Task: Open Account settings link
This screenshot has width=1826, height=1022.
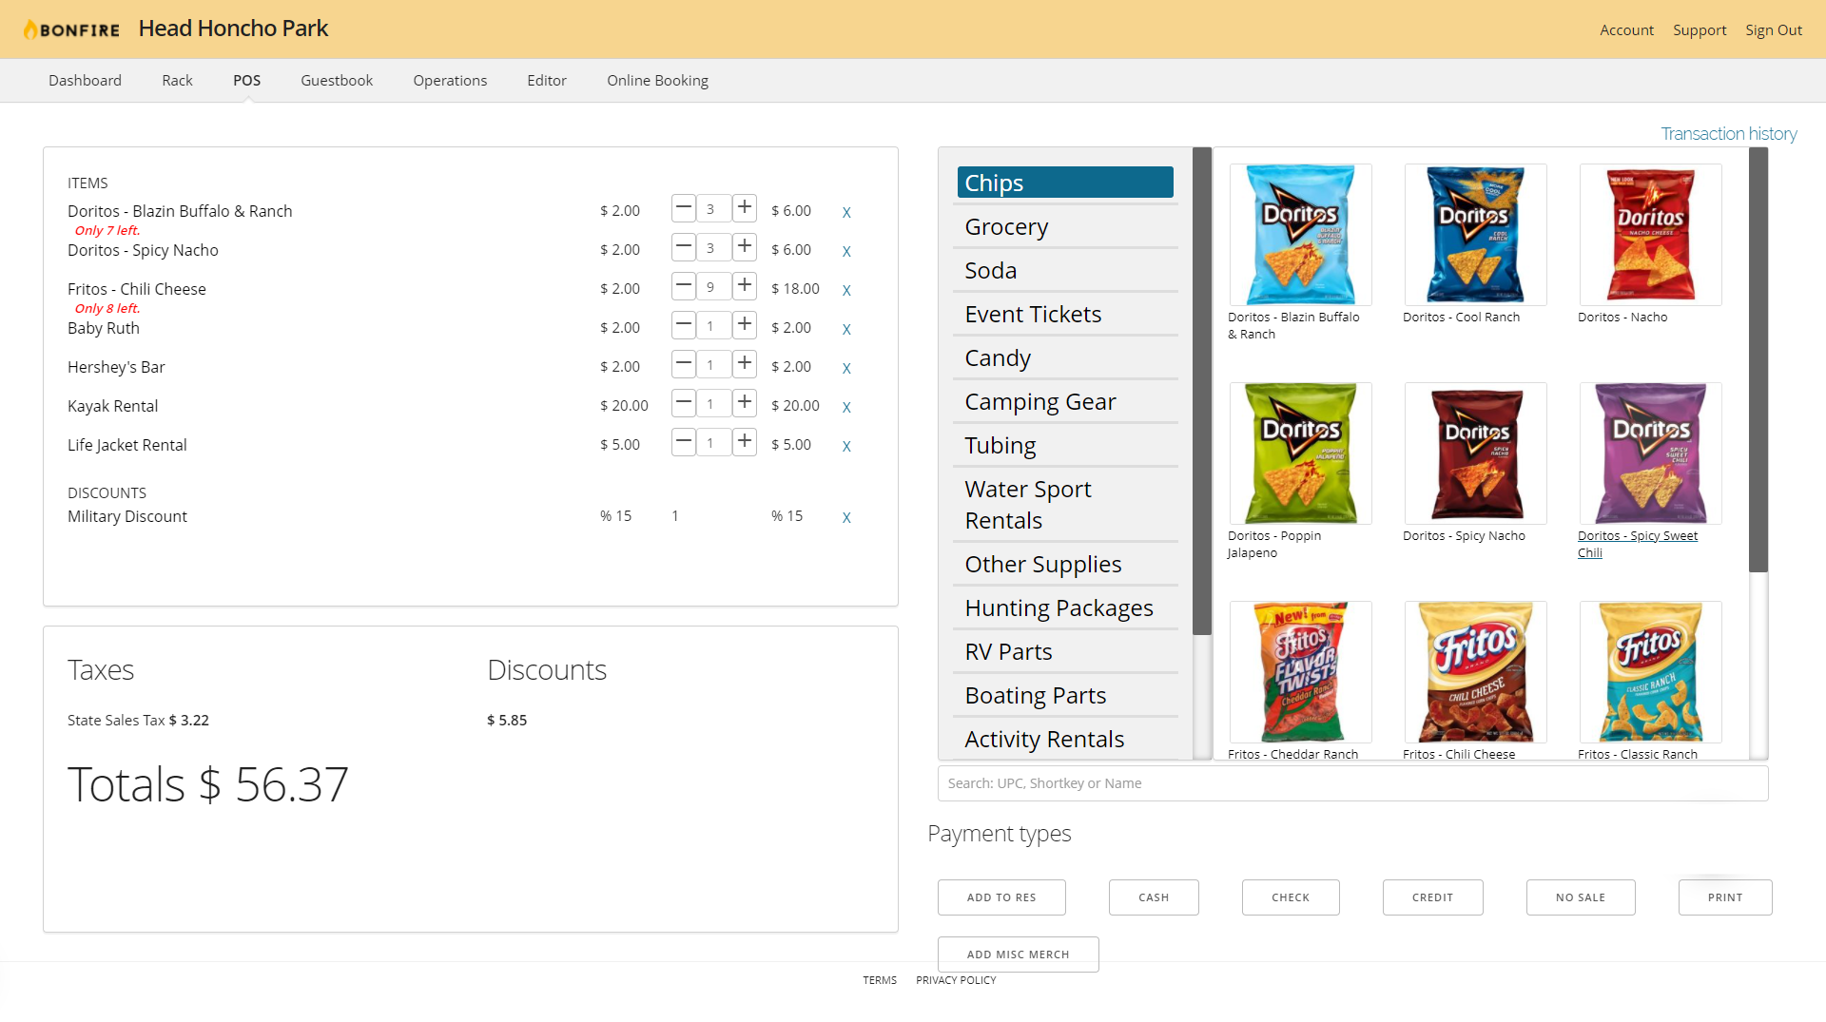Action: click(1626, 30)
